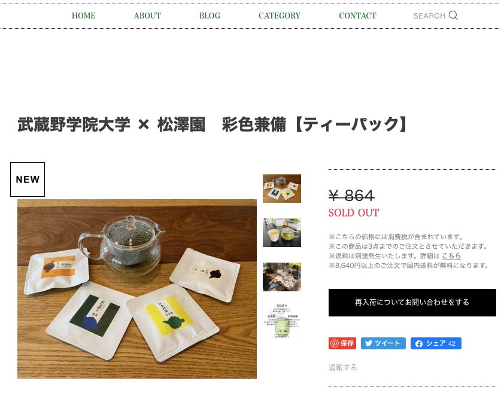Open the HOME menu item
The width and height of the screenshot is (501, 396).
pos(83,16)
